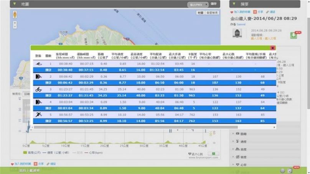This screenshot has height=174, width=310.
Task: Click the green download icon in summary
Action: coord(293,35)
